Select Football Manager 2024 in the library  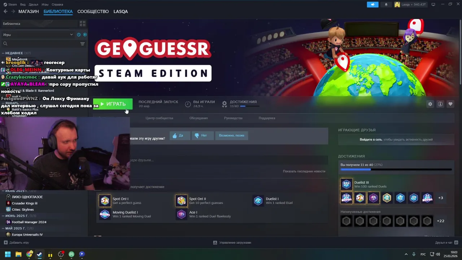29,222
